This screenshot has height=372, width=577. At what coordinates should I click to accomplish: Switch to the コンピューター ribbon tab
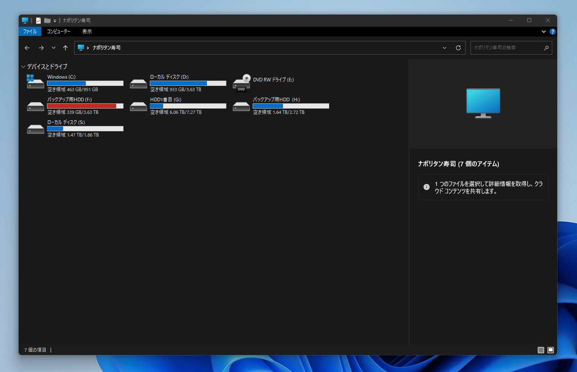click(x=59, y=32)
